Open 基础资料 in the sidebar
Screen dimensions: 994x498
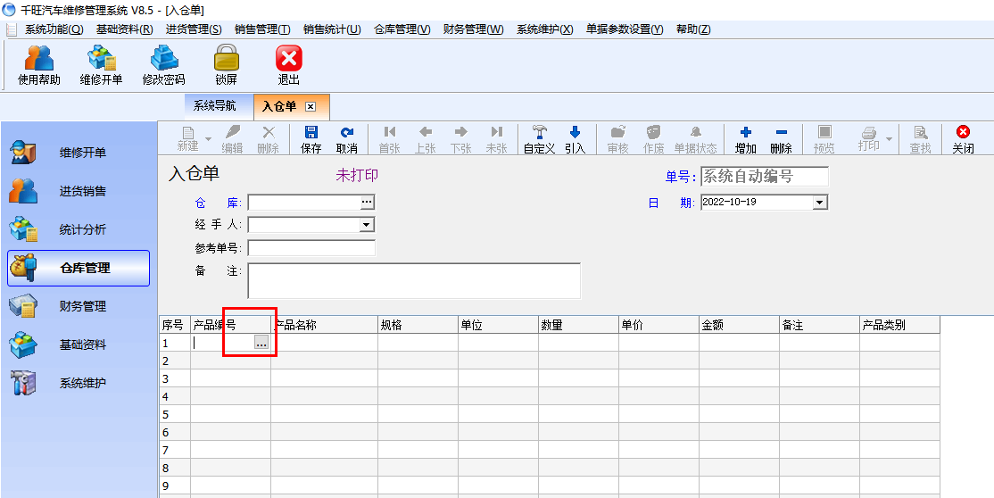point(79,345)
